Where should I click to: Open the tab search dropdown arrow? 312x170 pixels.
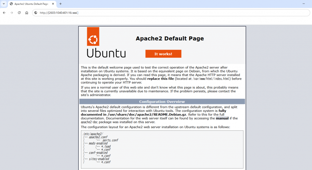pyautogui.click(x=4, y=4)
